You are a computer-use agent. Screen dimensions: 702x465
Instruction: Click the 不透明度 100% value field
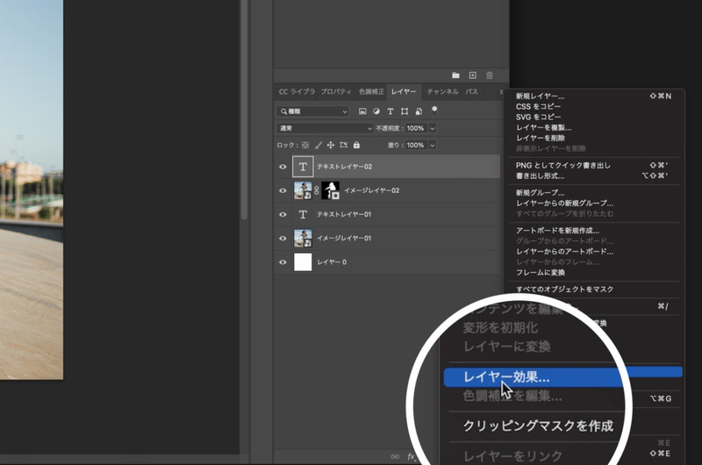click(x=417, y=128)
